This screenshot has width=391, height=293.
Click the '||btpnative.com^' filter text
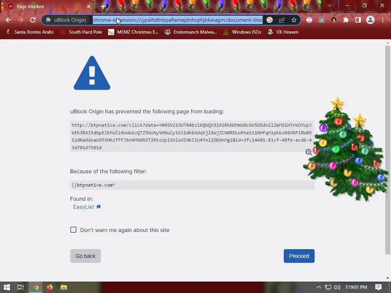click(94, 185)
